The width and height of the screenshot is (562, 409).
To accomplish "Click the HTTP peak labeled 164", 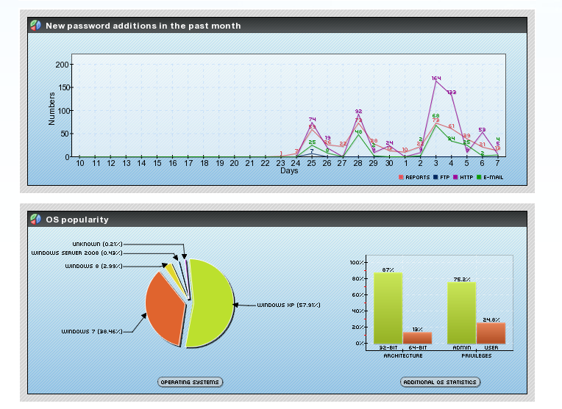I will (436, 82).
